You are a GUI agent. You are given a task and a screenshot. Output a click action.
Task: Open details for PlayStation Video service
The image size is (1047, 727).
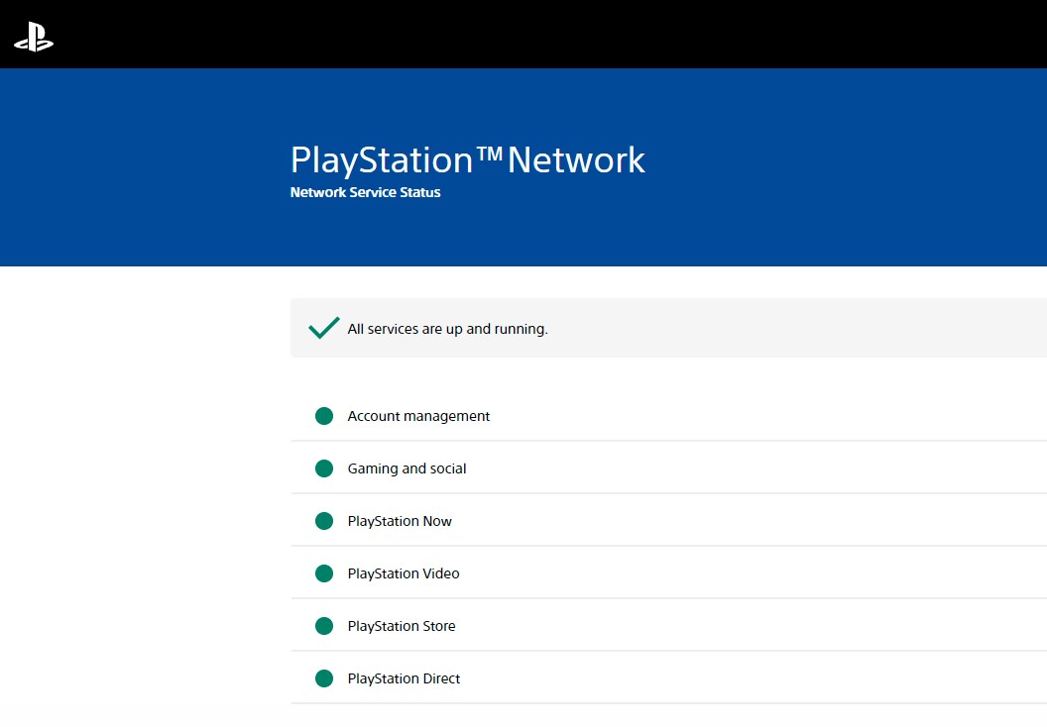coord(595,572)
